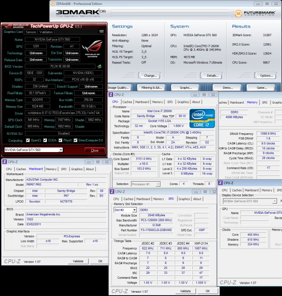Click the GPU-Z screenshot camera icon
Viewport: 282px width, 296px height.
click(x=102, y=32)
